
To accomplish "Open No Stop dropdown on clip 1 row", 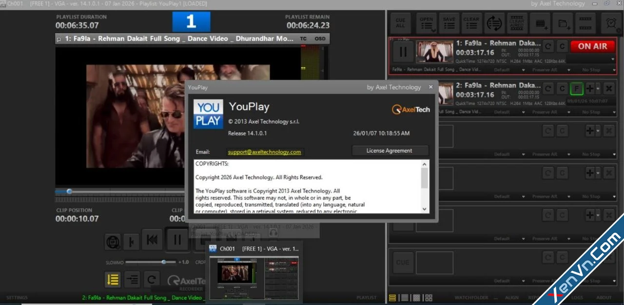I will [x=597, y=70].
